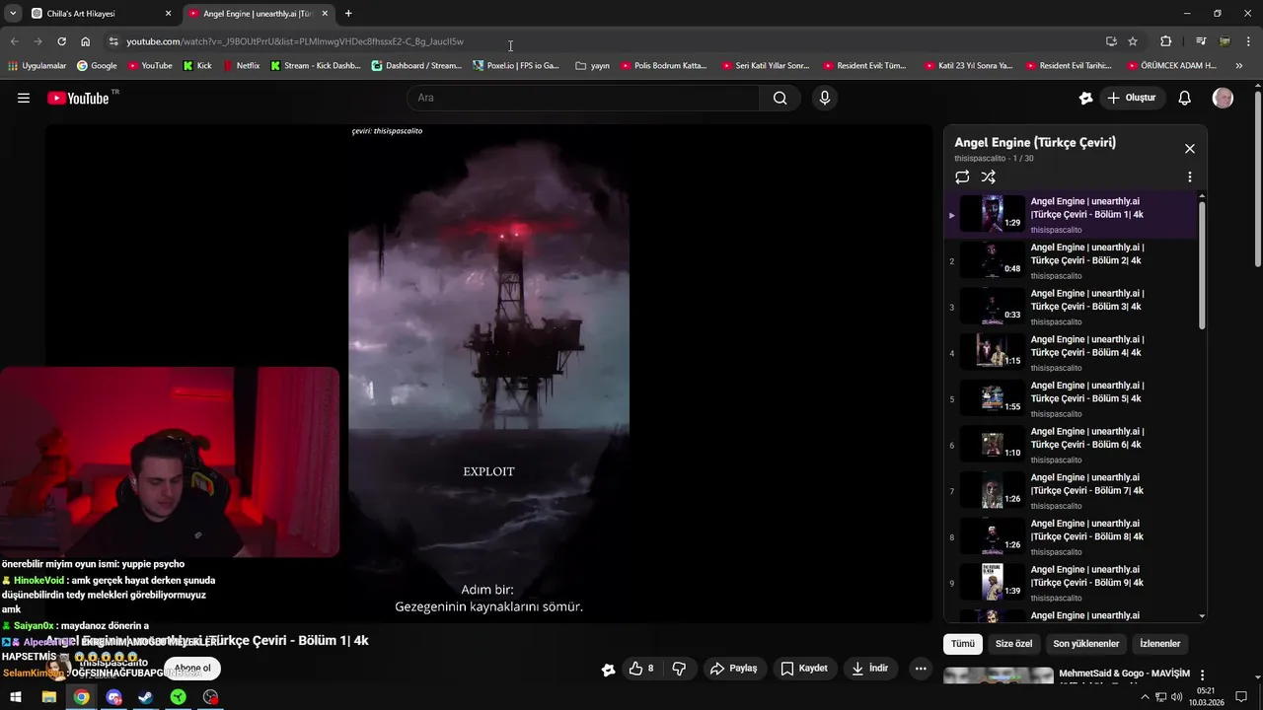
Task: Click the playlist panel scrollbar
Action: [1202, 264]
